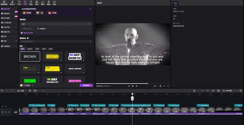Select 自動字幕 auto subtitles in sidebar
This screenshot has width=244, height=125.
tap(9, 9)
